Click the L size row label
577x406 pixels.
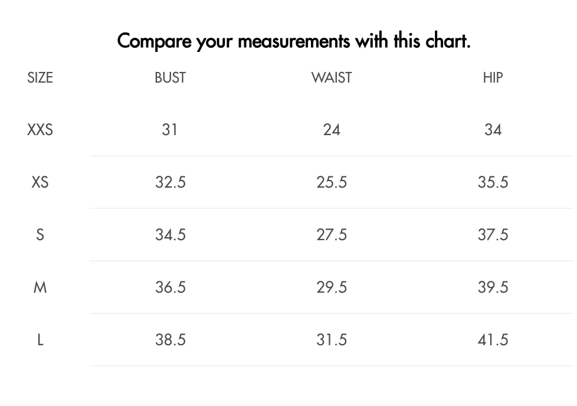(x=40, y=340)
